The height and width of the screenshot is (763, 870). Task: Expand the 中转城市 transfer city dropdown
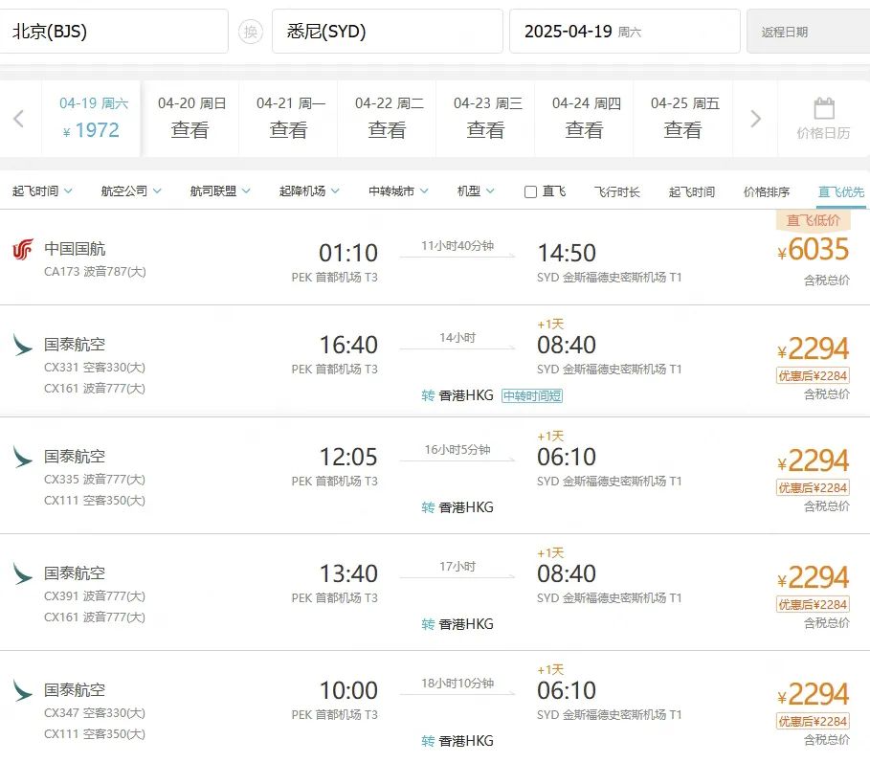coord(398,191)
